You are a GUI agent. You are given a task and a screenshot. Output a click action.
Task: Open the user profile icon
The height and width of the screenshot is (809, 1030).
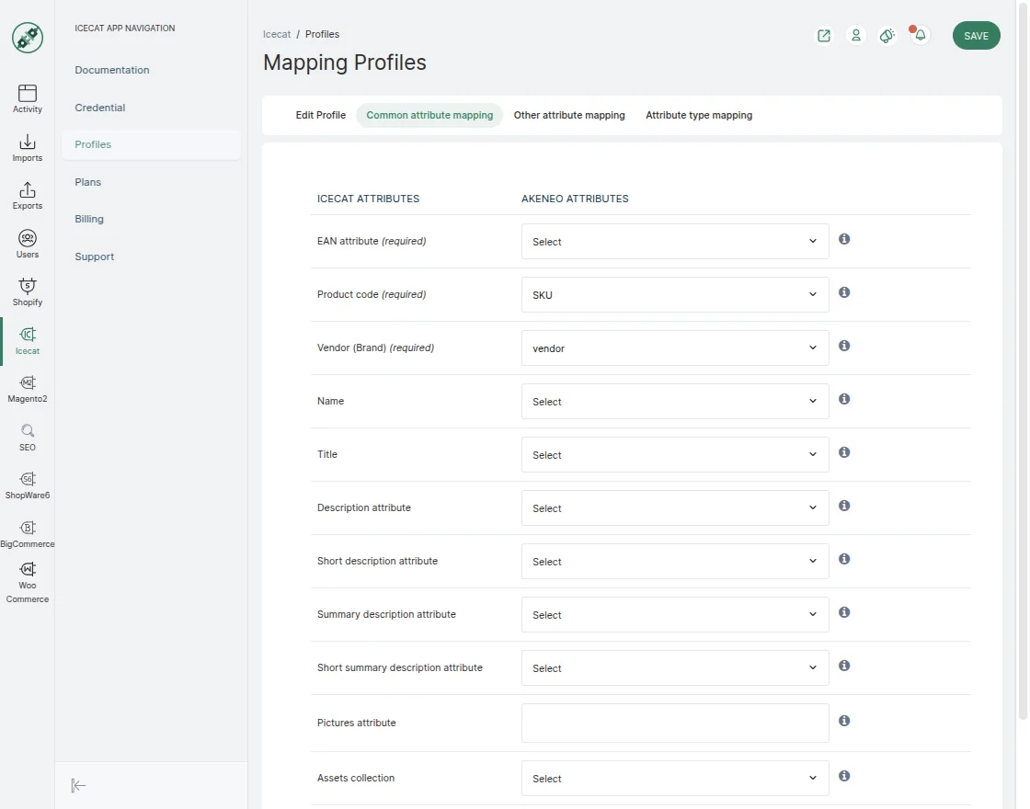[x=855, y=35]
